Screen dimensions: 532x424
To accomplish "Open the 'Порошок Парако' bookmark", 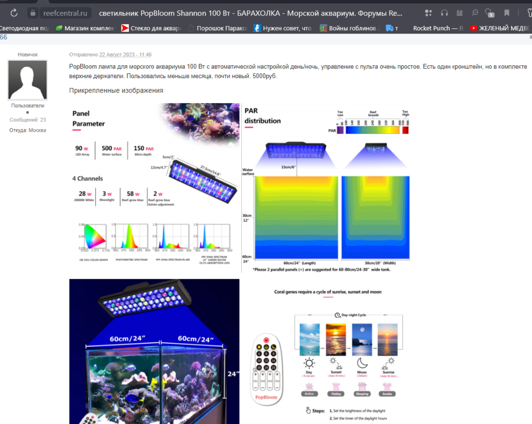I will pyautogui.click(x=218, y=28).
